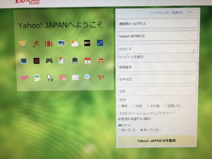Select Tカード 持っていない radio button

pyautogui.click(x=141, y=130)
